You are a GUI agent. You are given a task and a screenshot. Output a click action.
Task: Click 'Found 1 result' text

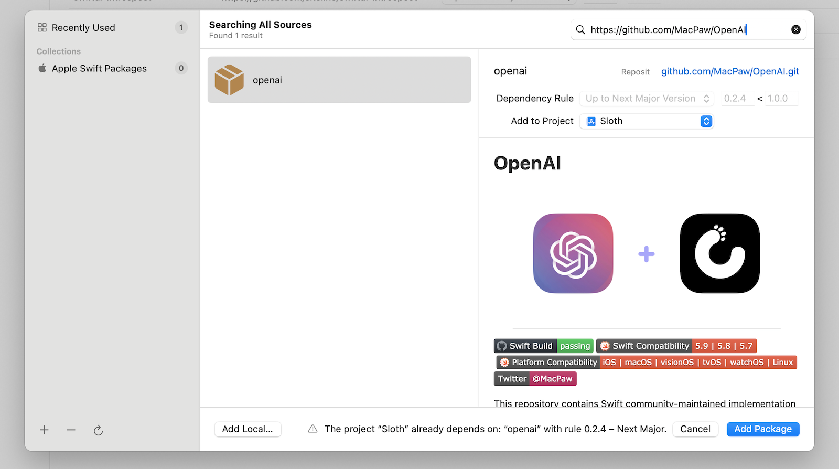pyautogui.click(x=236, y=36)
